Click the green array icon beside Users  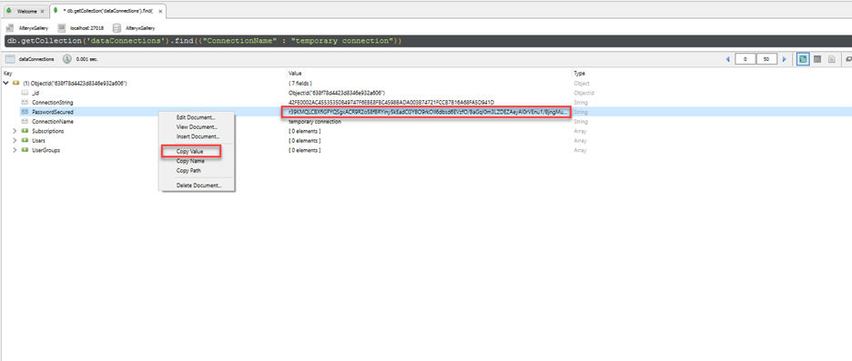click(x=25, y=141)
